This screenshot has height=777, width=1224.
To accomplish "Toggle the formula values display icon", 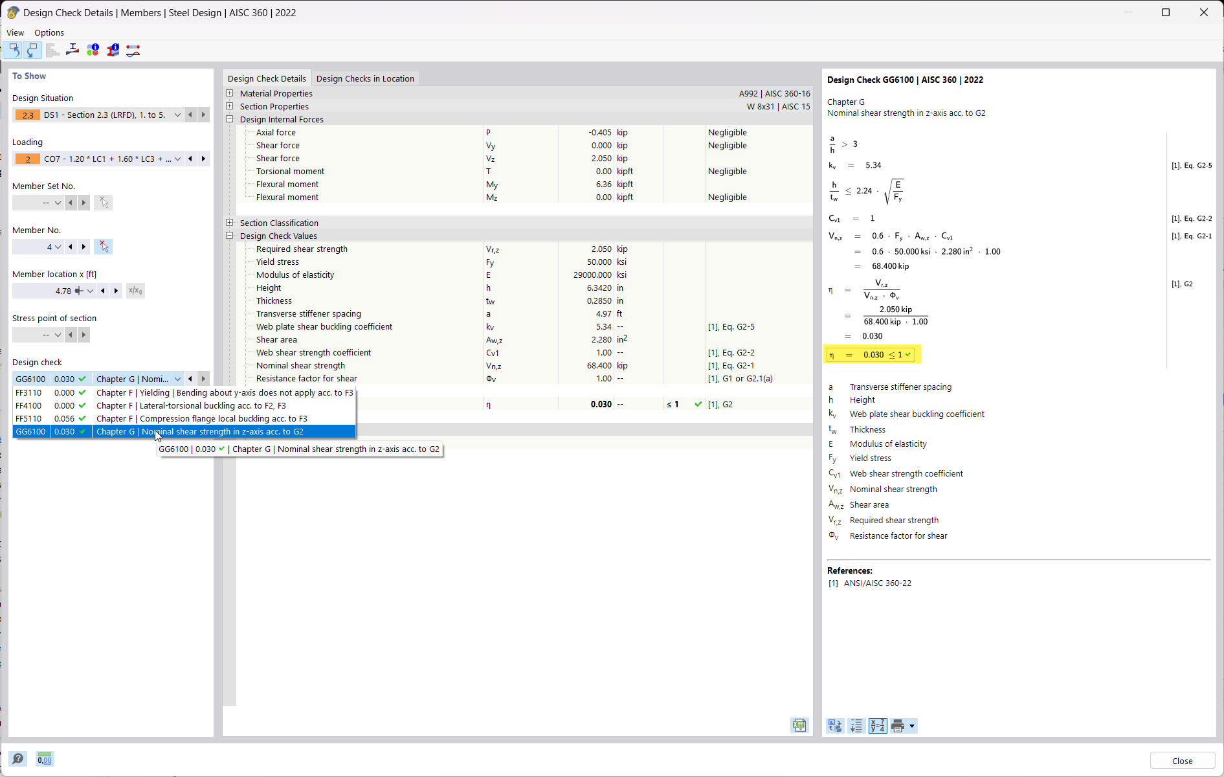I will 878,726.
